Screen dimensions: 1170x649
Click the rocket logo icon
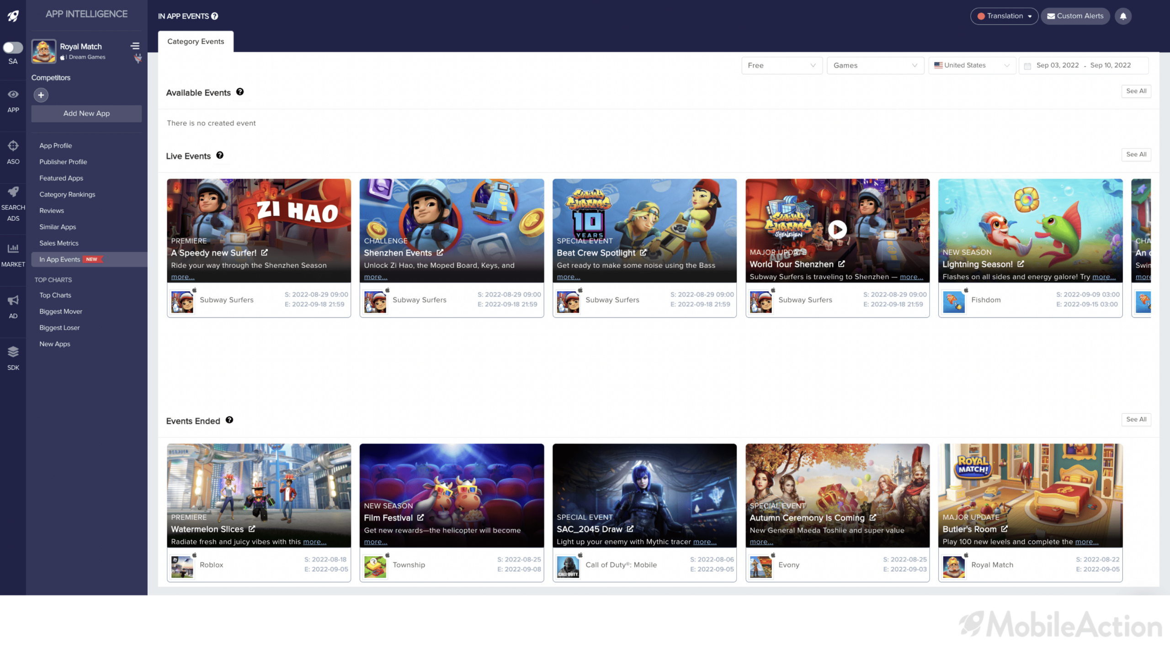coord(13,16)
